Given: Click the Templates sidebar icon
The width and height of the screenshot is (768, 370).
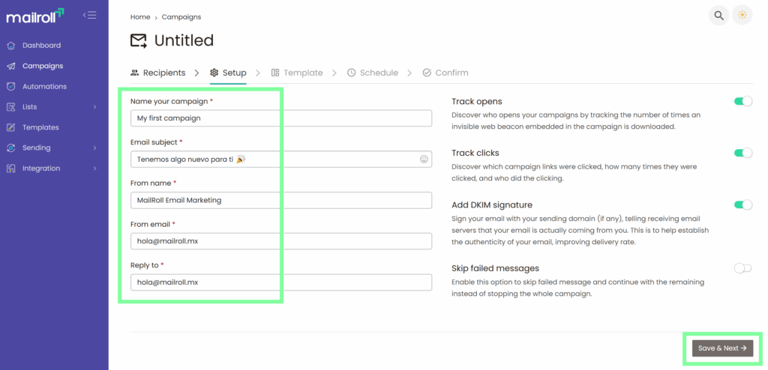Looking at the screenshot, I should [10, 127].
